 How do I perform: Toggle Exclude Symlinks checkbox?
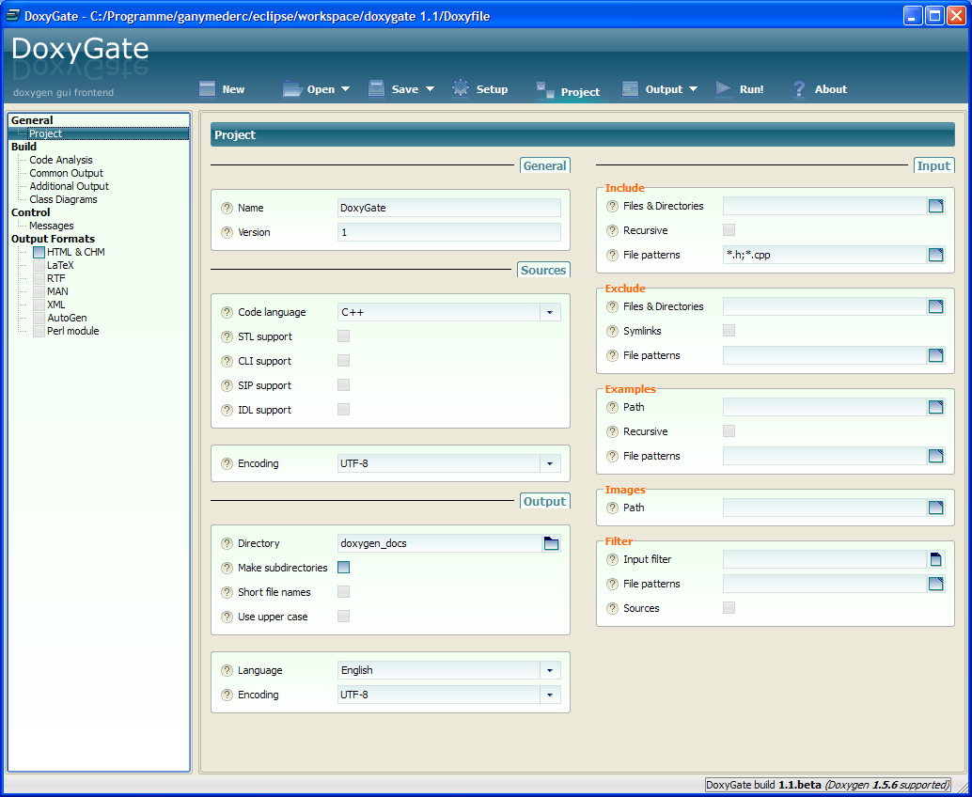(729, 330)
